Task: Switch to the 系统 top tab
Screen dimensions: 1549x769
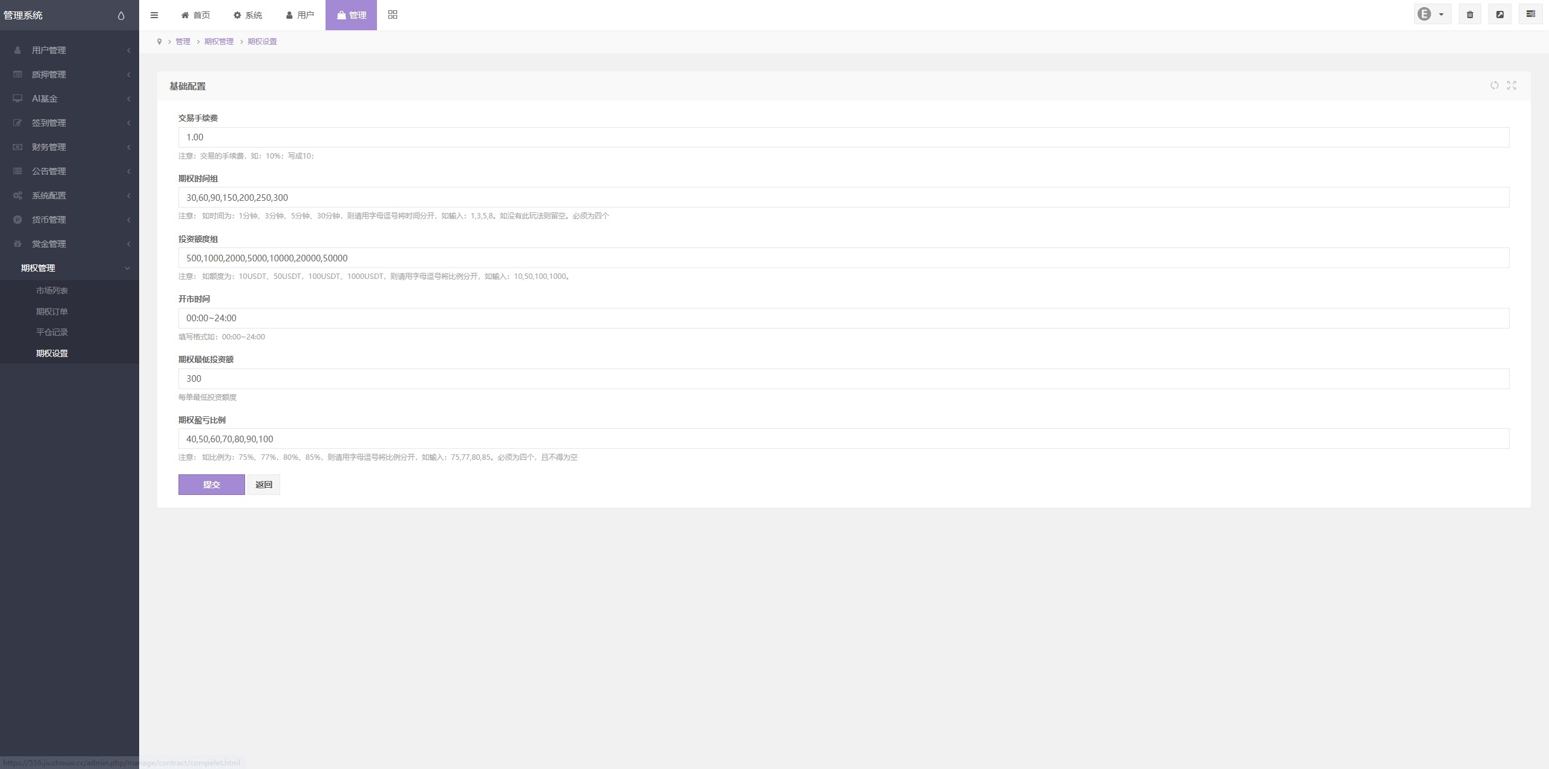Action: [x=248, y=15]
